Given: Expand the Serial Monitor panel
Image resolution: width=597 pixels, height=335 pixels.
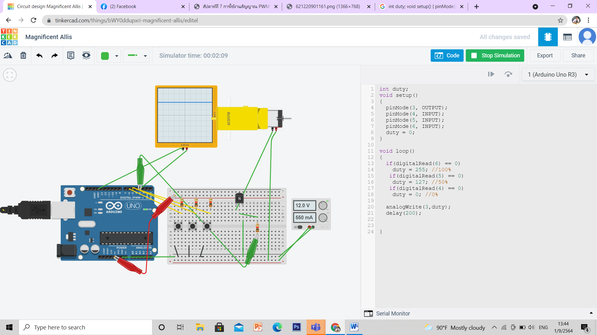Looking at the screenshot, I should (591, 313).
